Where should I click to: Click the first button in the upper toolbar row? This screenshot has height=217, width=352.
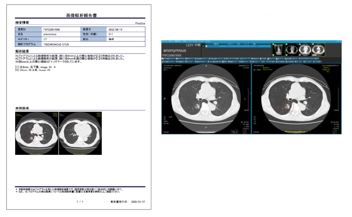[165, 59]
